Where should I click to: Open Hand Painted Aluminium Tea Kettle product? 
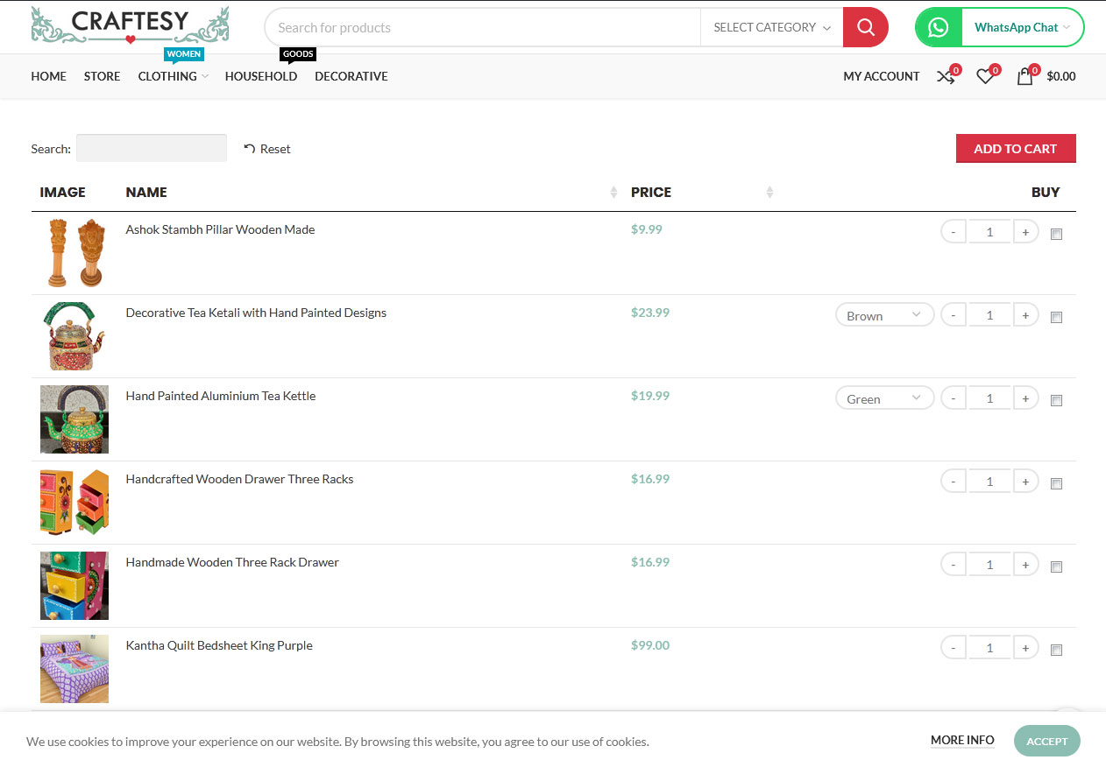click(x=221, y=396)
